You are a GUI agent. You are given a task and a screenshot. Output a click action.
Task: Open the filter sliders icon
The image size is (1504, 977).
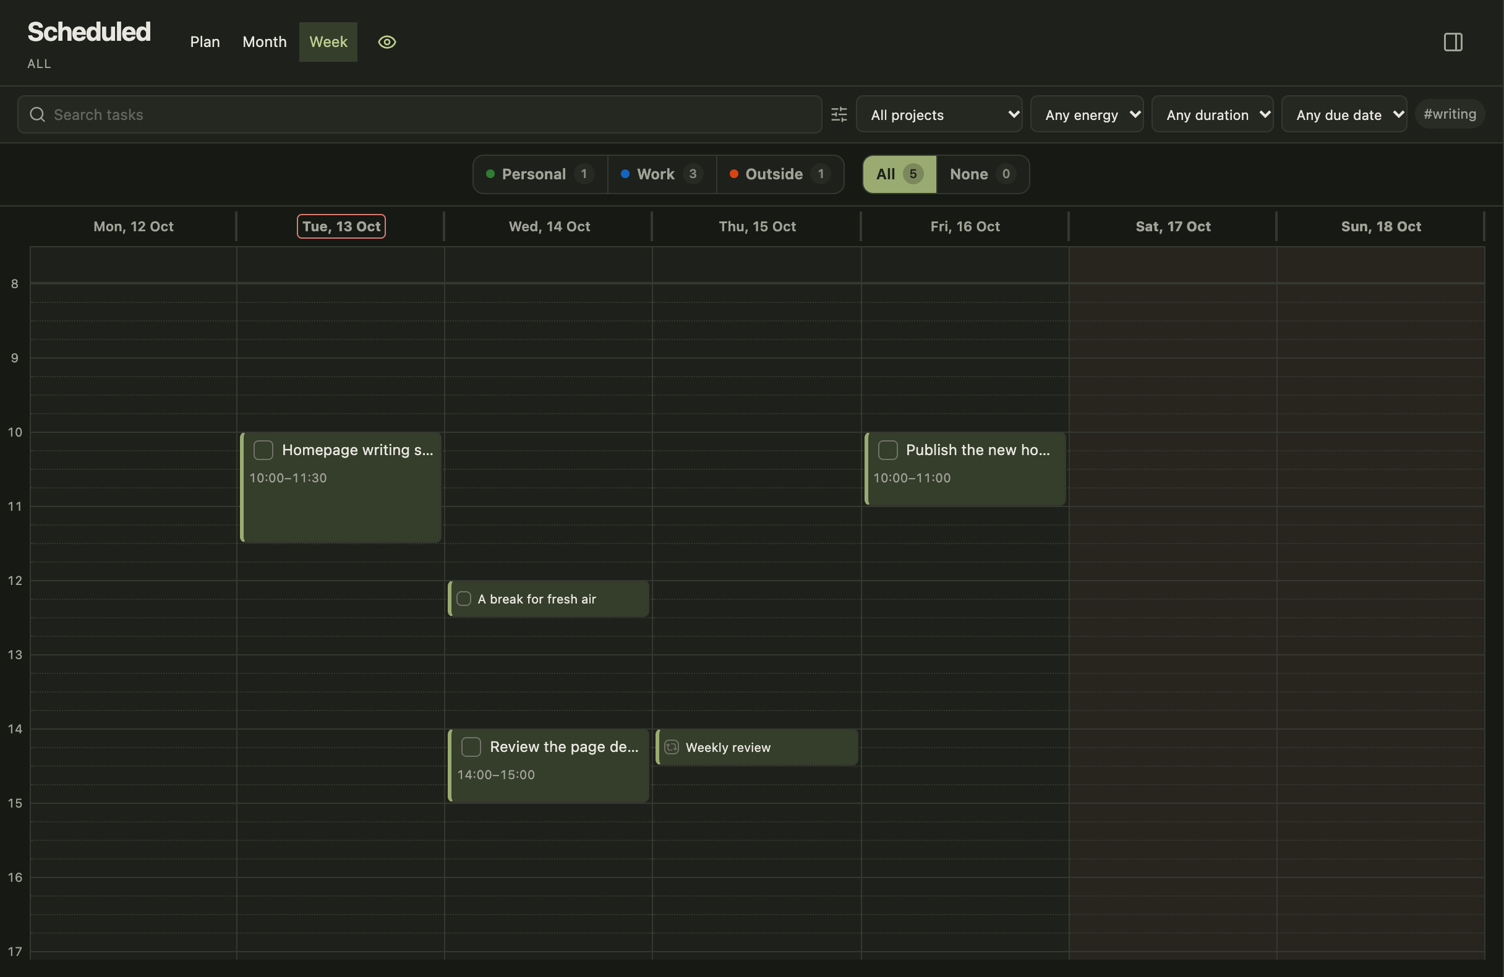click(839, 114)
